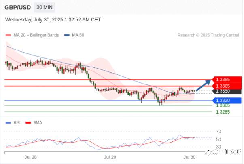
Task: Click the RSI 30 level label
Action: [219, 147]
